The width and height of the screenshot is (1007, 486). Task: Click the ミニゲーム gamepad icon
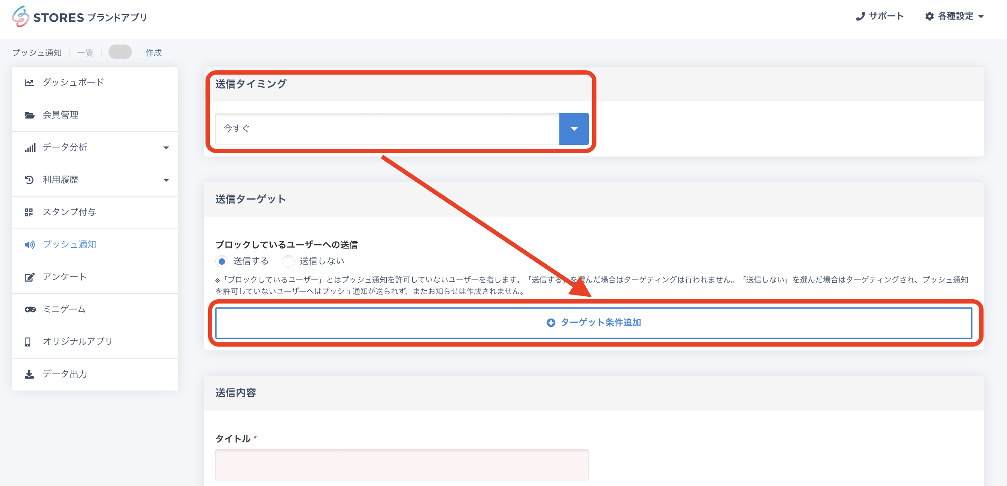point(30,310)
